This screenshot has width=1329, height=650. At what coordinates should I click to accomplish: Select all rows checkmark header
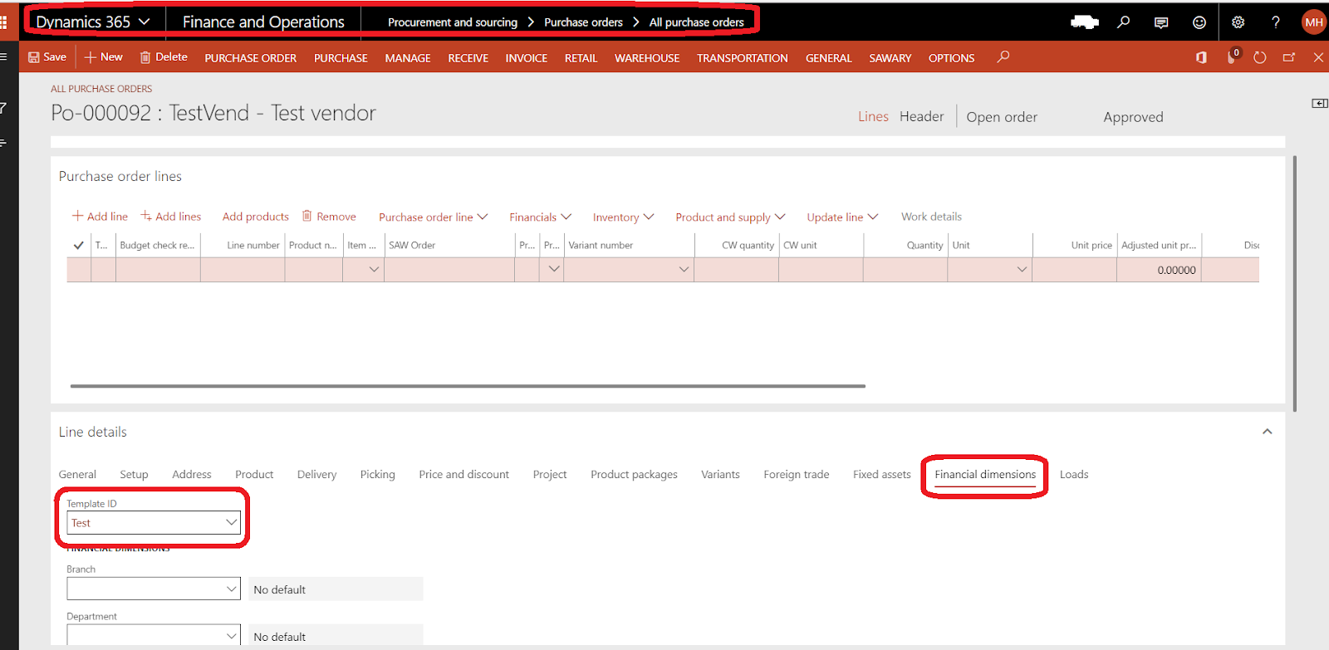click(79, 245)
